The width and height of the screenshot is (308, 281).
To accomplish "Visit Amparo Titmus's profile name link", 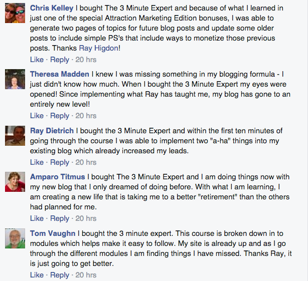I will (x=58, y=177).
